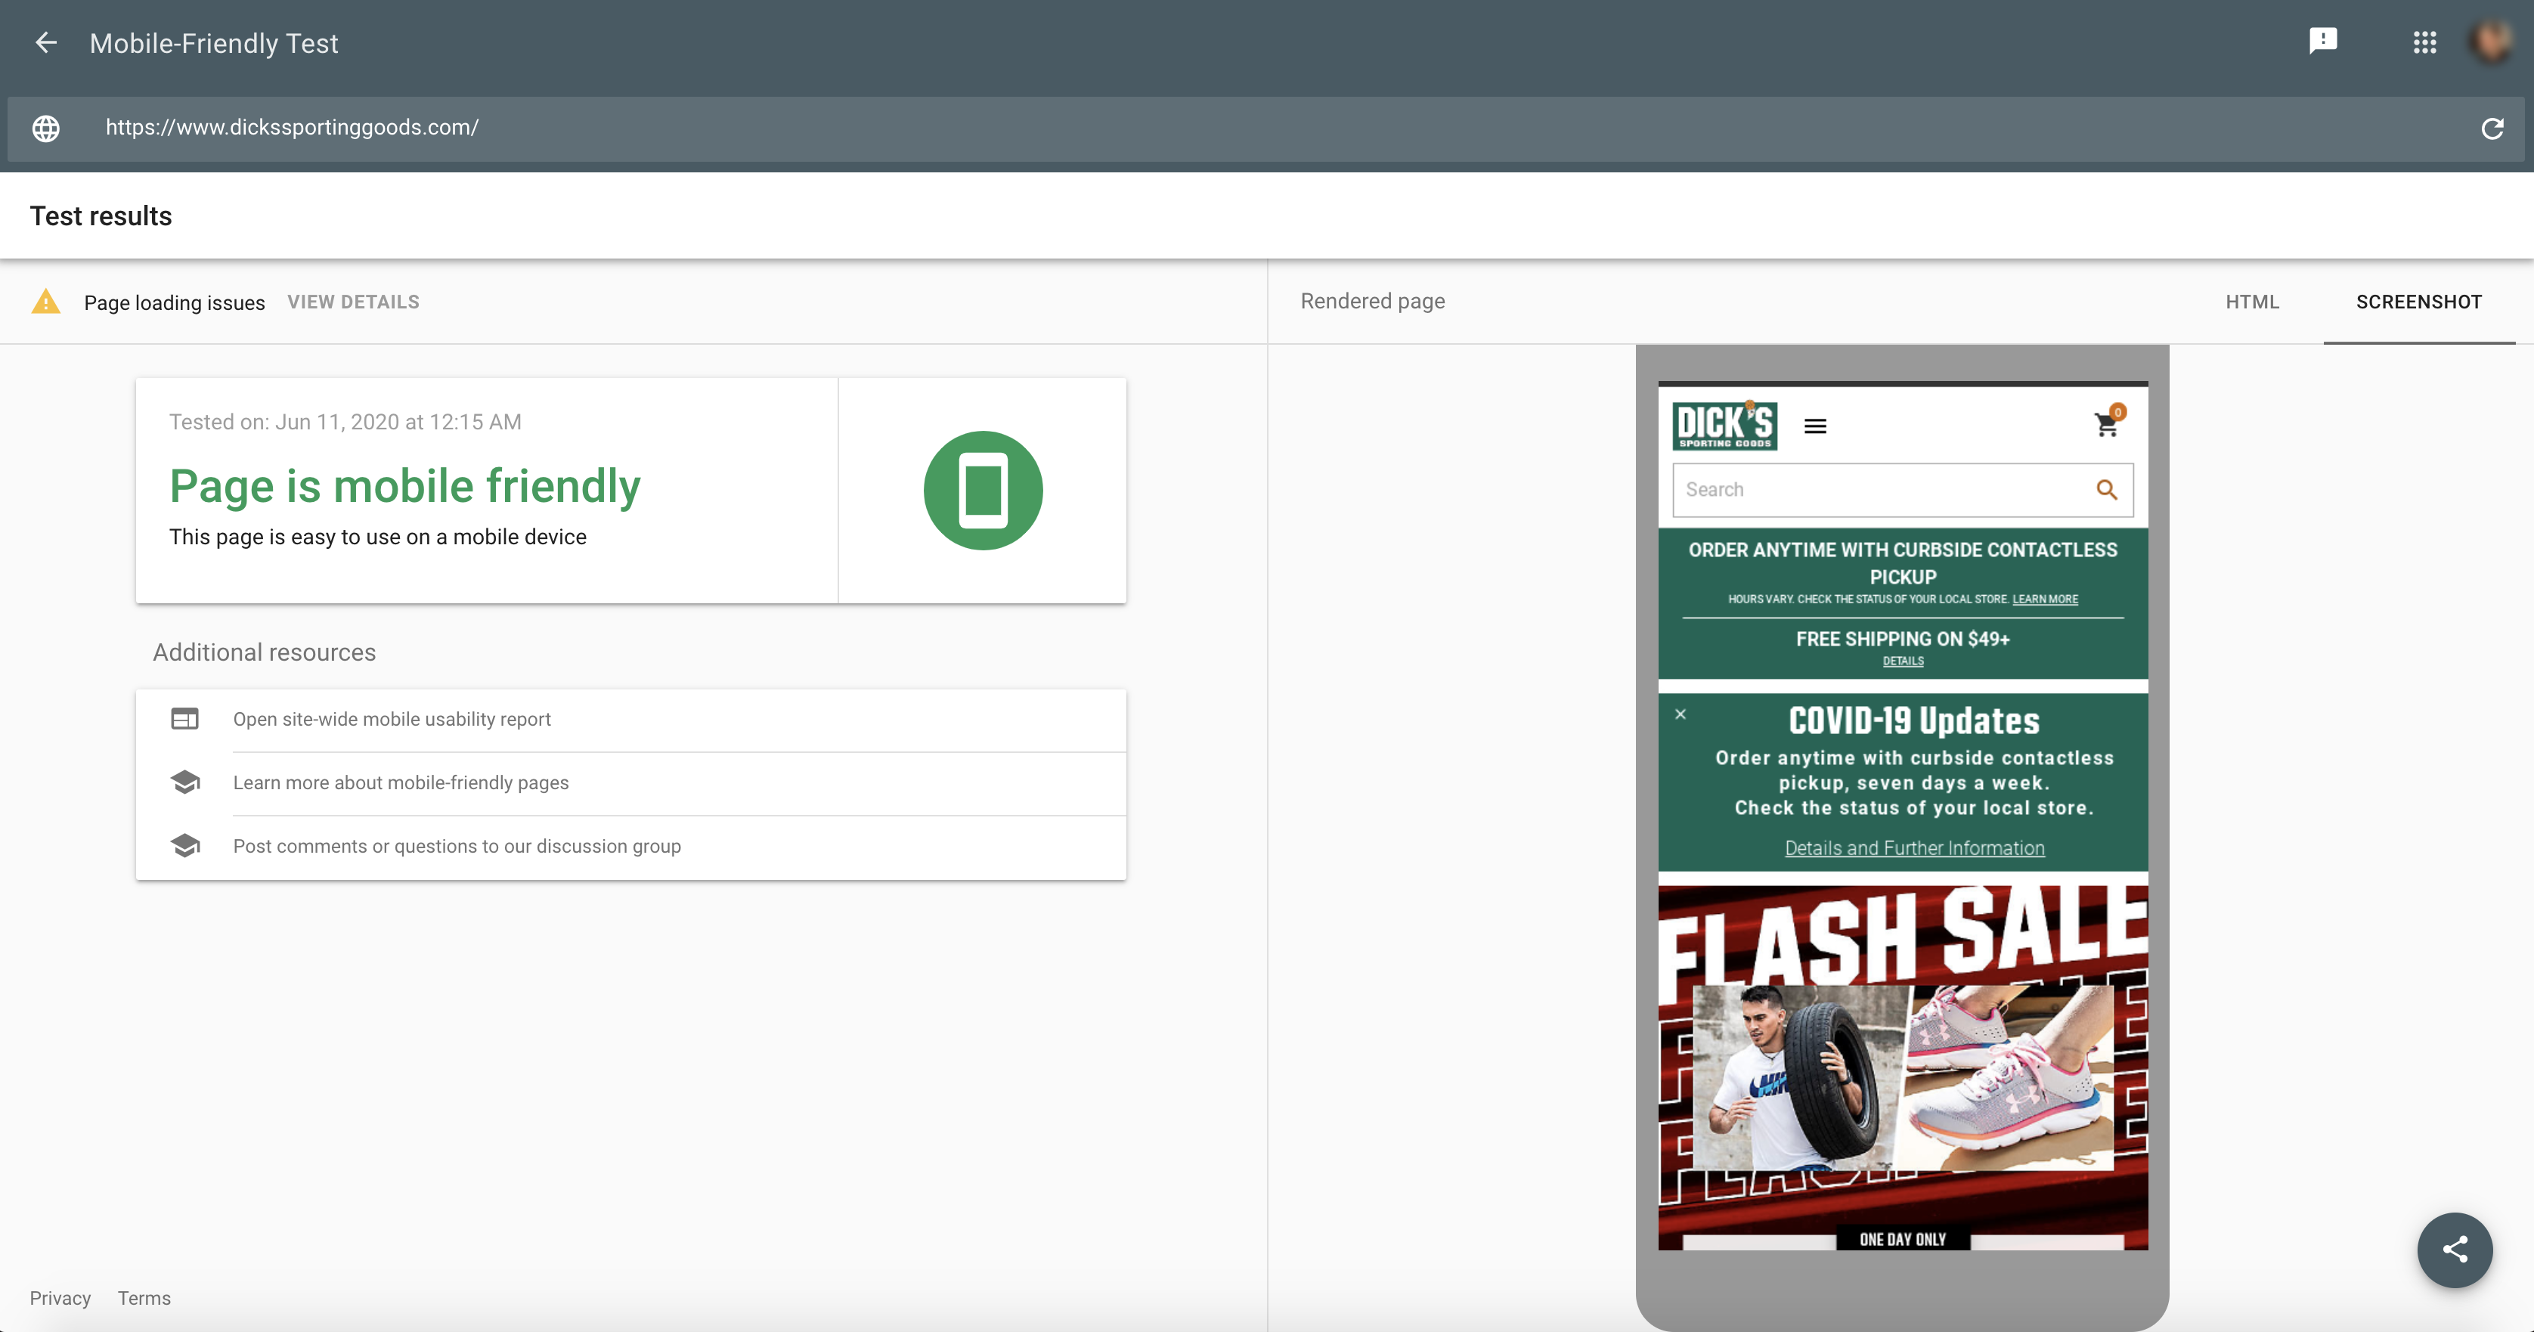2534x1332 pixels.
Task: Click VIEW DETAILS for page loading issues
Action: click(353, 302)
